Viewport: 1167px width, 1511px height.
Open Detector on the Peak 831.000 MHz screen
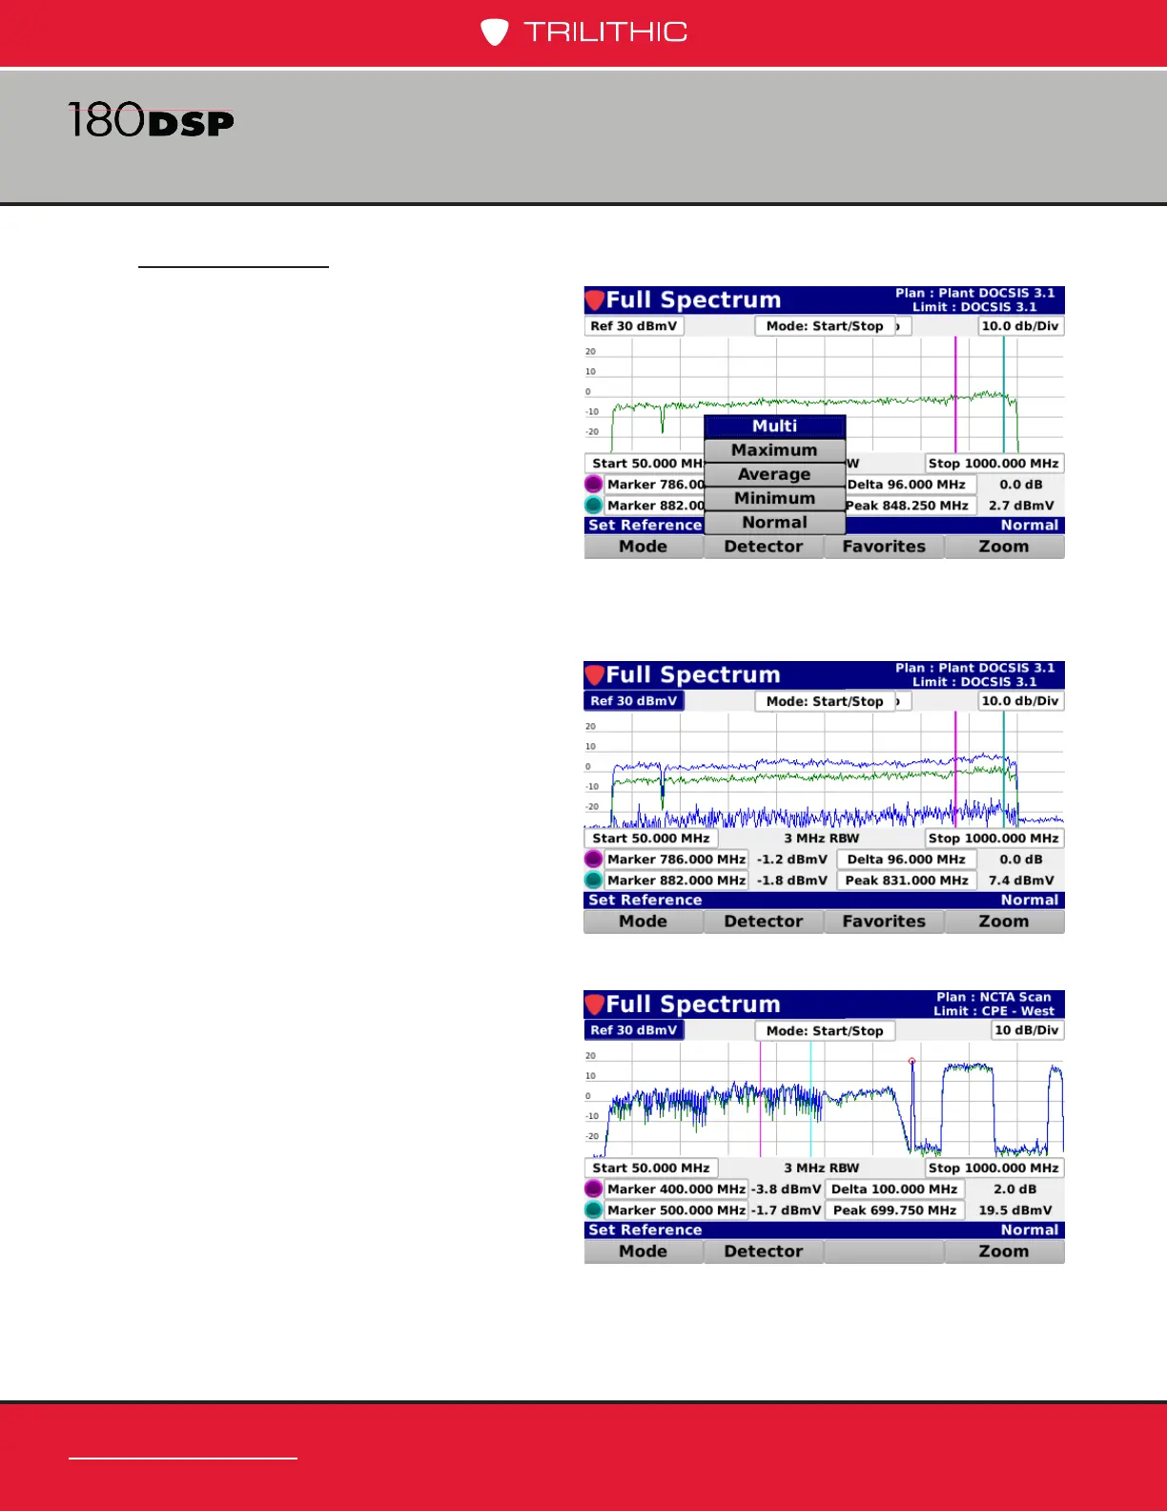click(764, 921)
